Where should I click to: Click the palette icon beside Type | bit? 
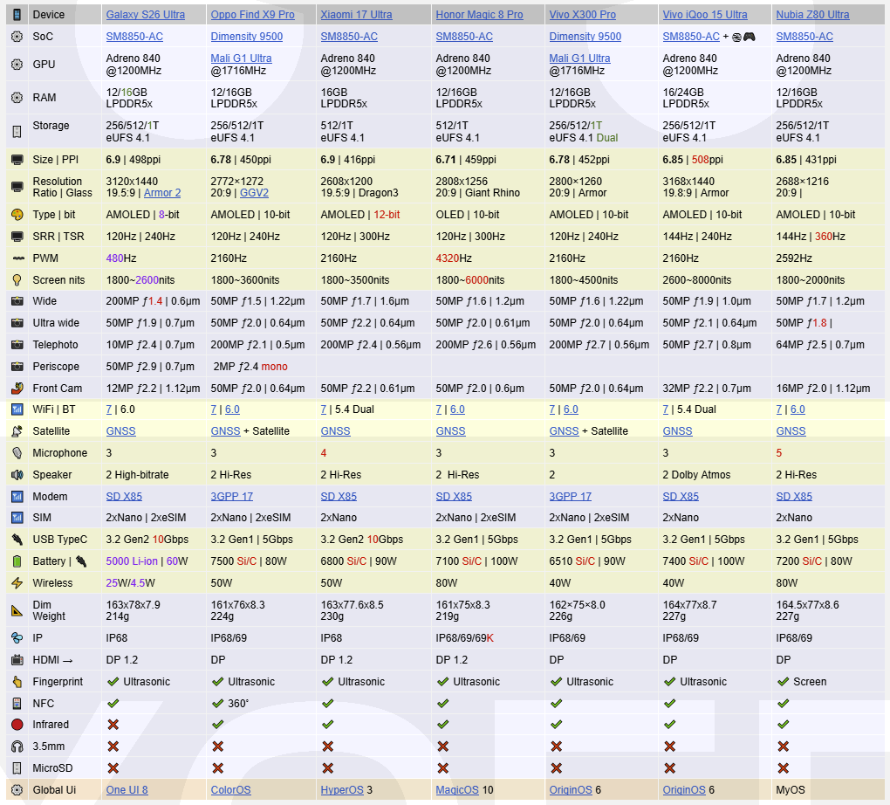pyautogui.click(x=17, y=215)
